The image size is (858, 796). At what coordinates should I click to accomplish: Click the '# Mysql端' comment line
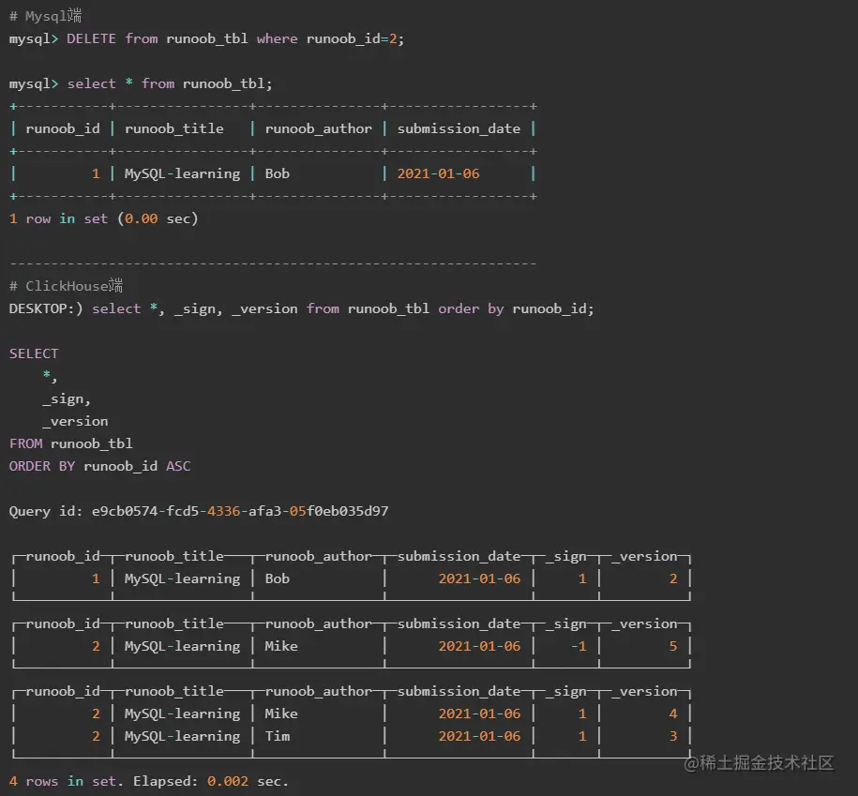tap(45, 16)
